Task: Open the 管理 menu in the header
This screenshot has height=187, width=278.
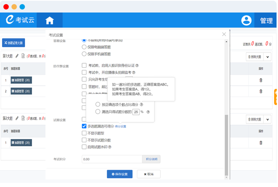Action: [x=266, y=20]
